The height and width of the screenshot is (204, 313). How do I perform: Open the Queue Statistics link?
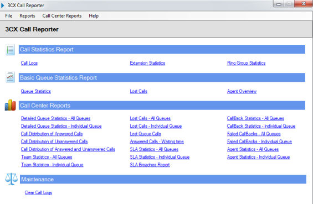[35, 91]
